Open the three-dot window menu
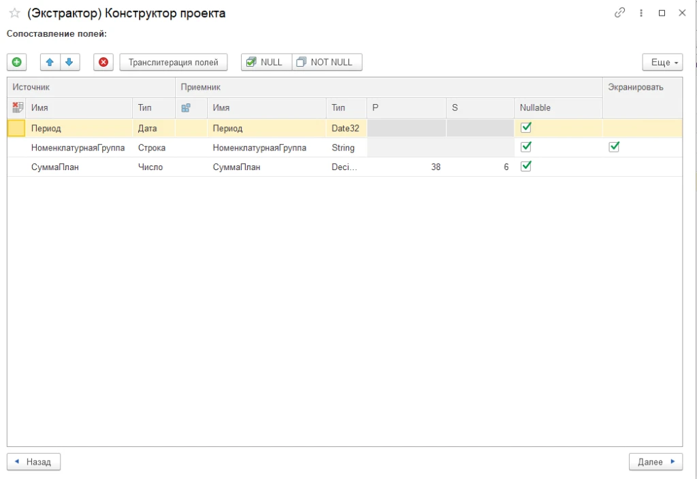This screenshot has height=479, width=697. 641,13
